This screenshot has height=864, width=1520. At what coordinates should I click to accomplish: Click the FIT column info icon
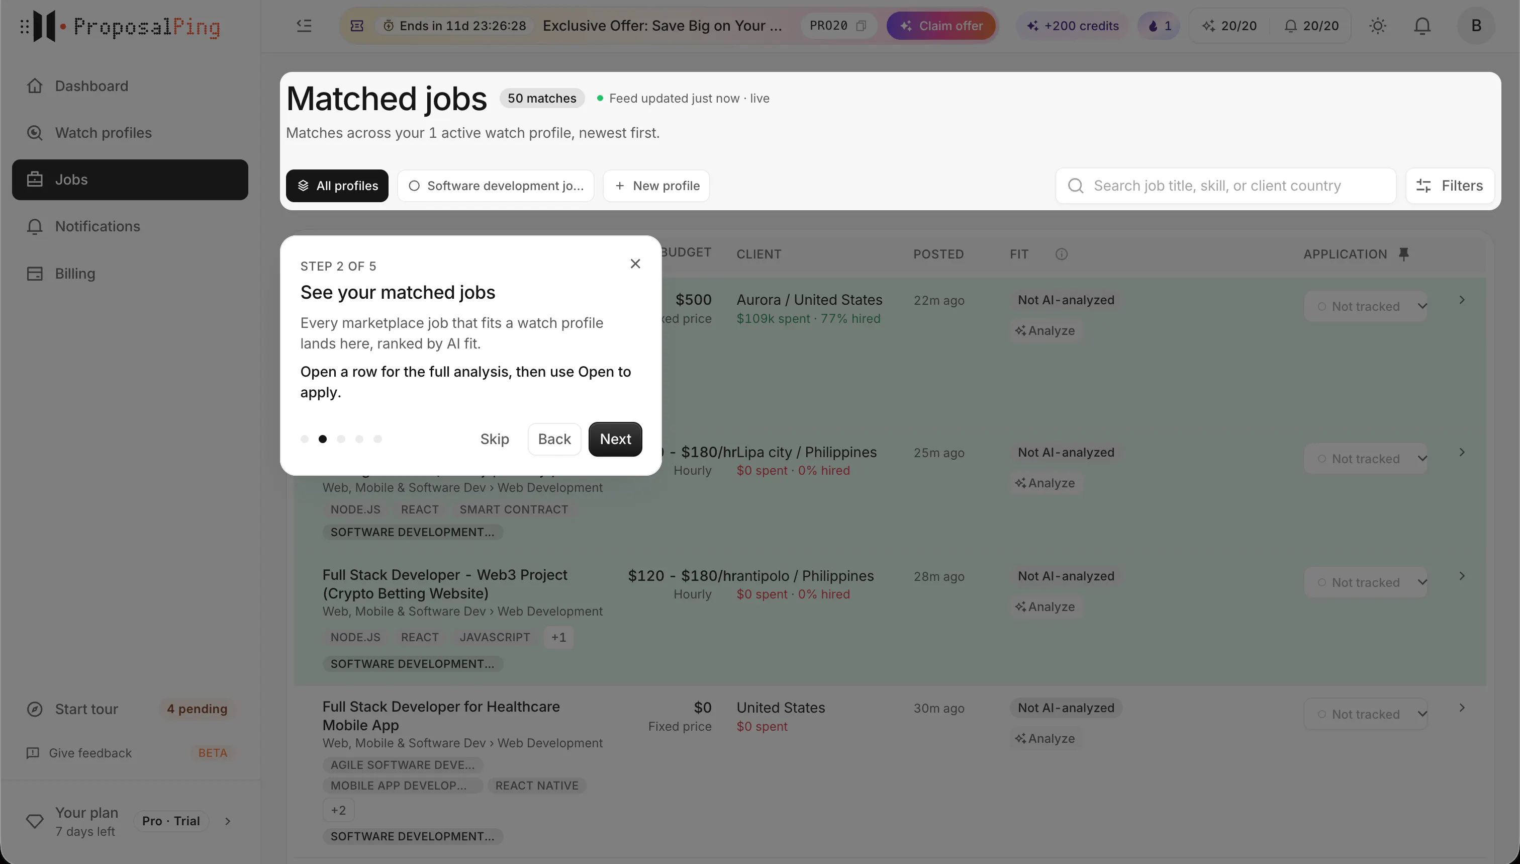pos(1061,254)
